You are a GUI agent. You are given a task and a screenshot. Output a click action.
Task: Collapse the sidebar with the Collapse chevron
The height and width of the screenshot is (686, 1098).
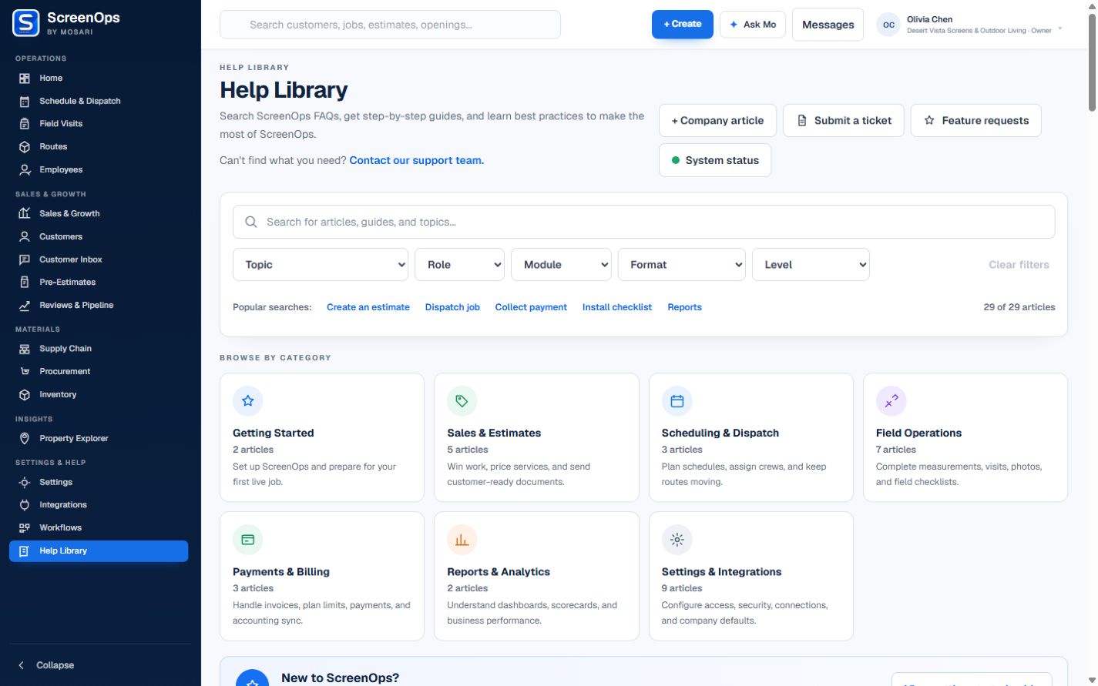[22, 665]
